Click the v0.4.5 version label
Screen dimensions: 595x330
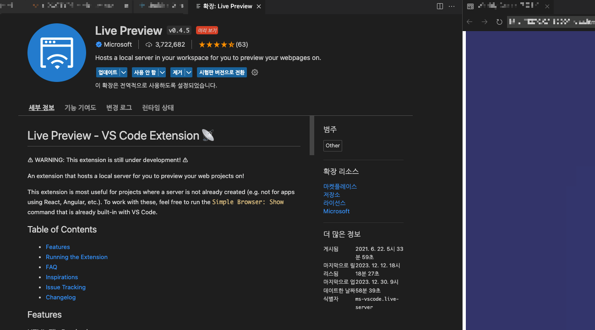point(179,31)
